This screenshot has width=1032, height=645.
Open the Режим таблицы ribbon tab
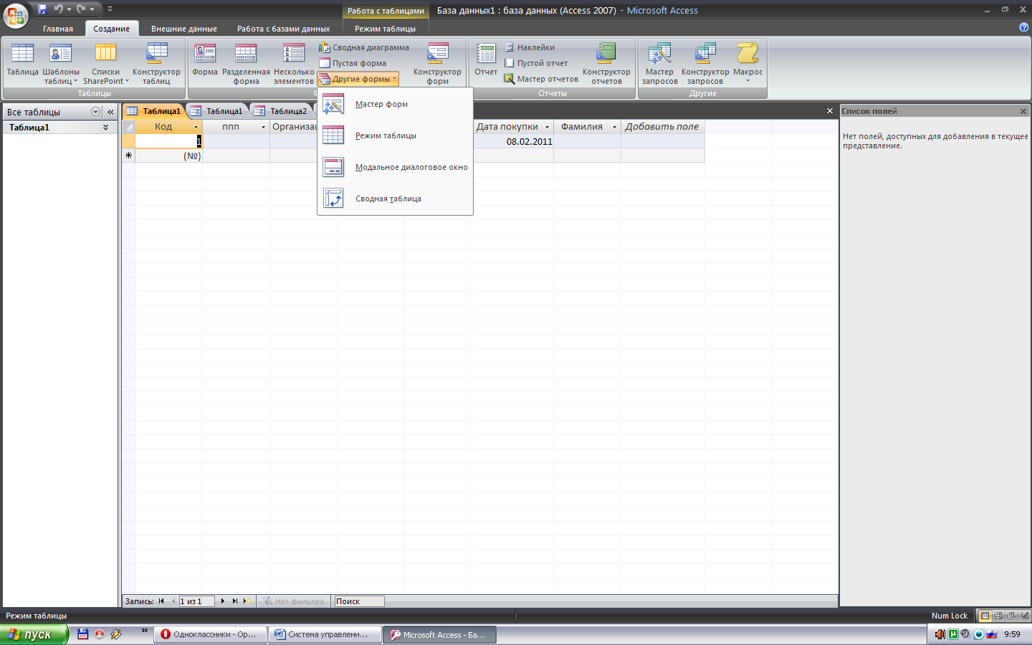click(385, 29)
